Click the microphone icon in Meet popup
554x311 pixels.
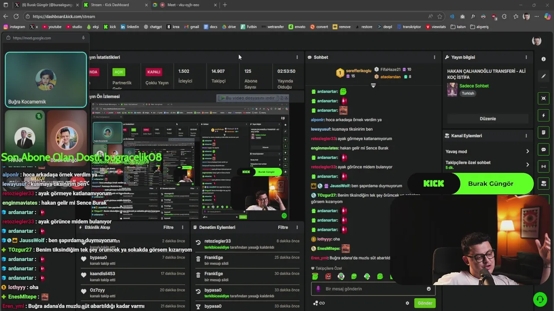click(x=83, y=38)
